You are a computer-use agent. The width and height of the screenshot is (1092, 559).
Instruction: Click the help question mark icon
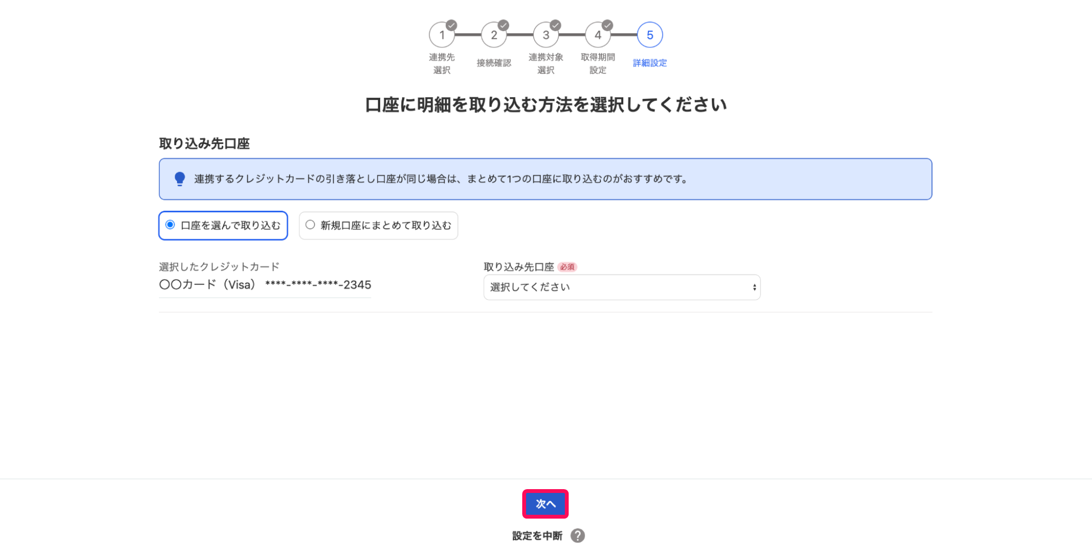coord(577,536)
